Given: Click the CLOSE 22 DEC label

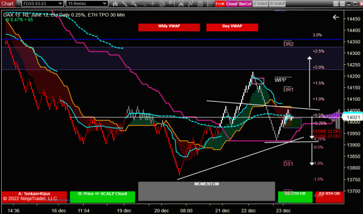Looking at the screenshot, I should point(327,131).
